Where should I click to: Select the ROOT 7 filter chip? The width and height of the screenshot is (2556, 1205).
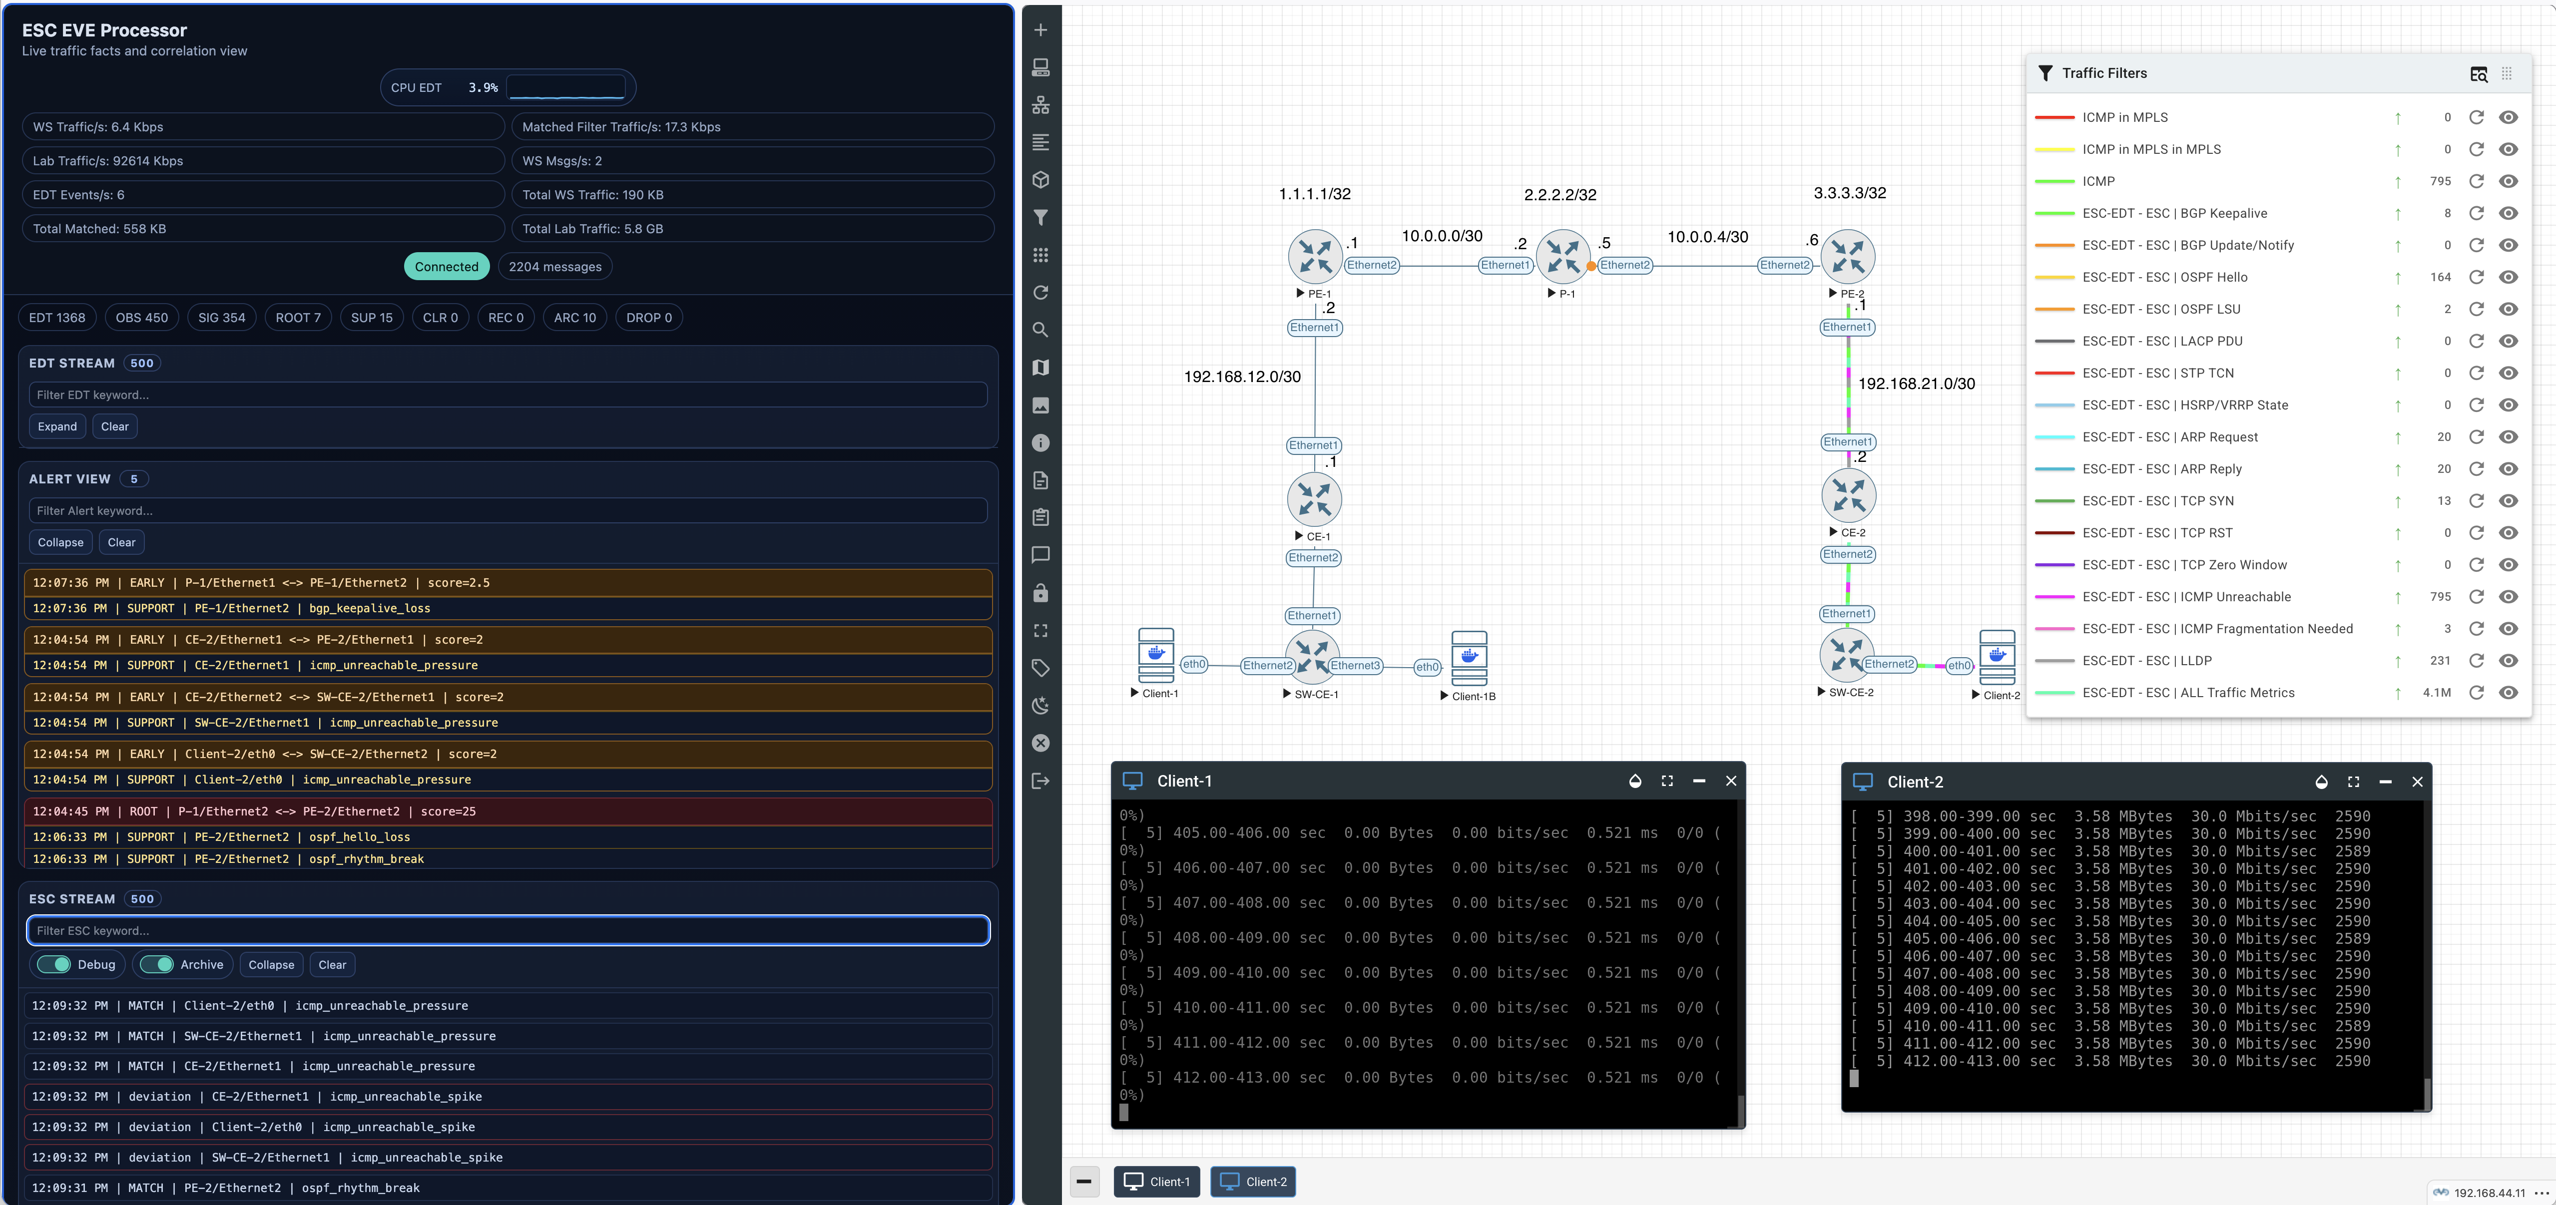click(x=298, y=318)
